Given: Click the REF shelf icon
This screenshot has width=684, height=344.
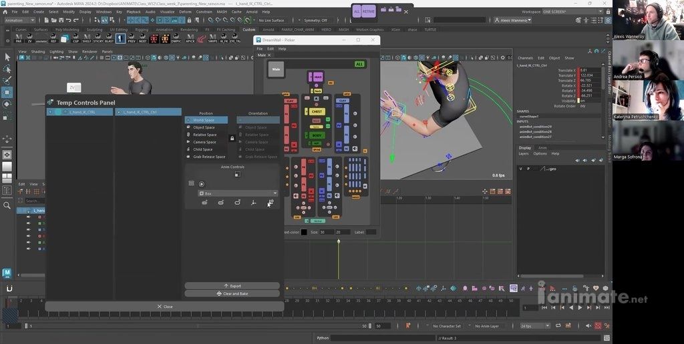Looking at the screenshot, I should [53, 39].
